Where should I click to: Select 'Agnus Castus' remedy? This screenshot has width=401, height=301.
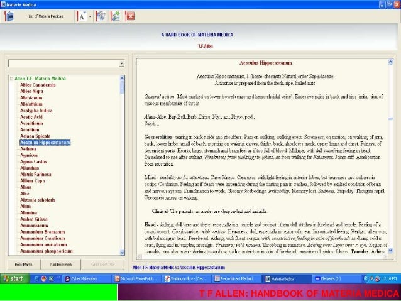click(x=33, y=161)
